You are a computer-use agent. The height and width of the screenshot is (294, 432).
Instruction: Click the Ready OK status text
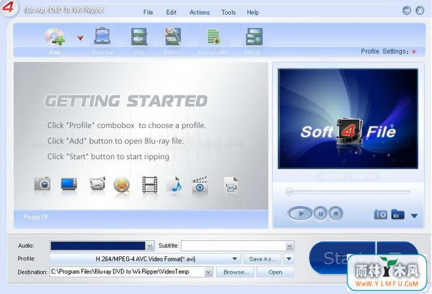pos(36,217)
